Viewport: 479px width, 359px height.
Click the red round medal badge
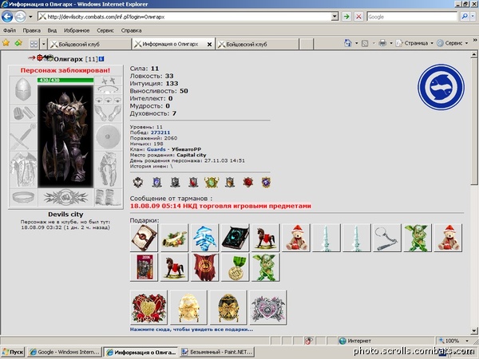point(248,182)
